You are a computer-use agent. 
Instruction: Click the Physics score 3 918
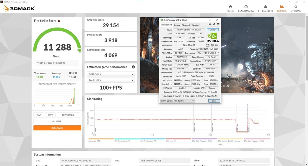111,40
